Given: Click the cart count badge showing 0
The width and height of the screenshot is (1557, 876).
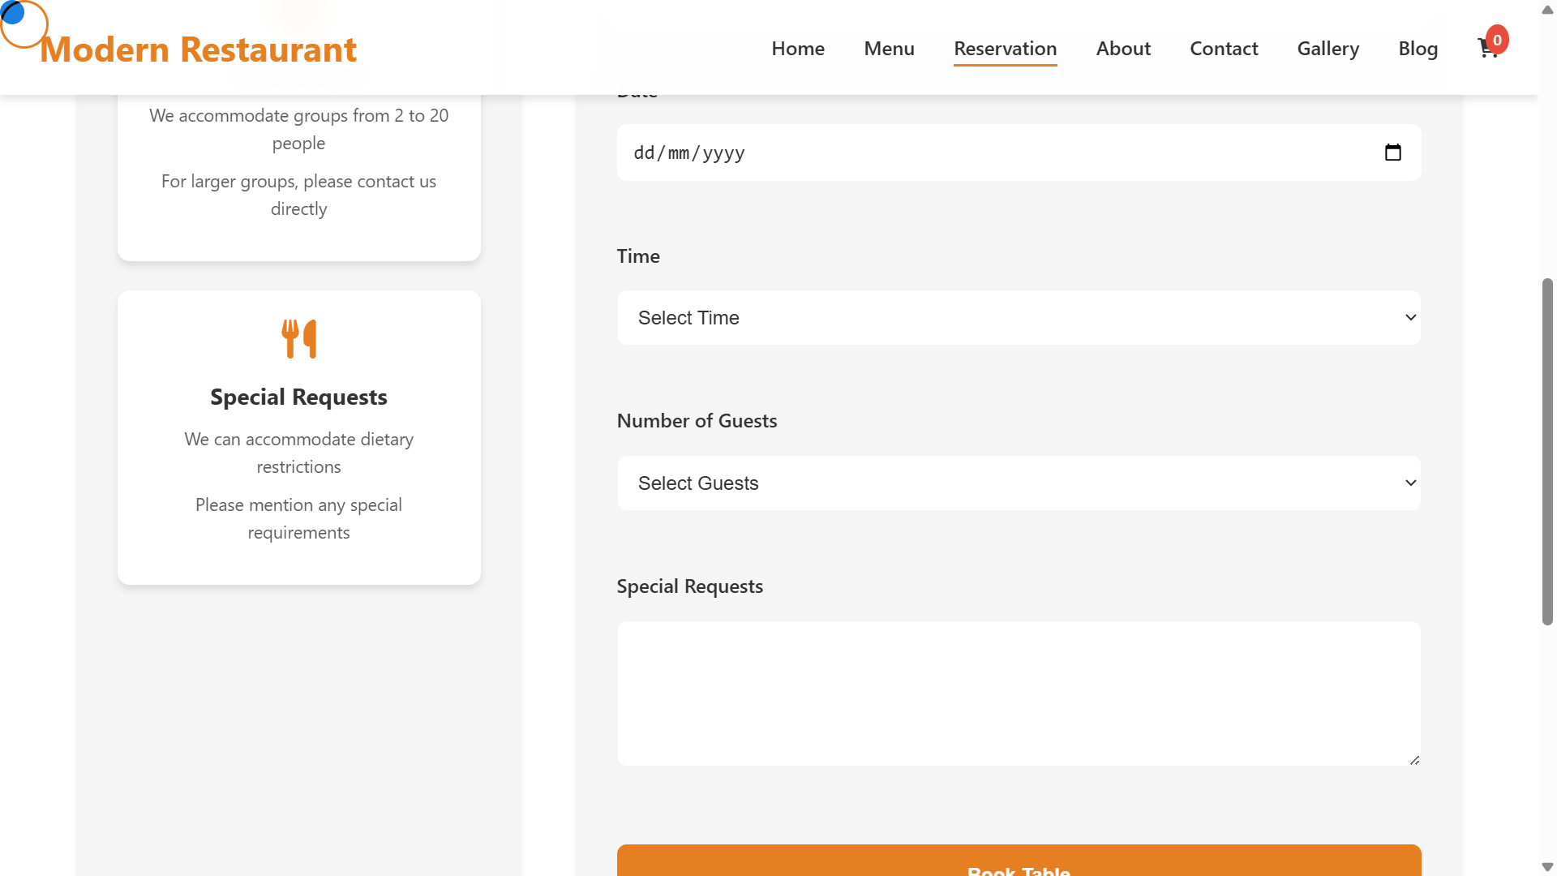Looking at the screenshot, I should (1497, 40).
